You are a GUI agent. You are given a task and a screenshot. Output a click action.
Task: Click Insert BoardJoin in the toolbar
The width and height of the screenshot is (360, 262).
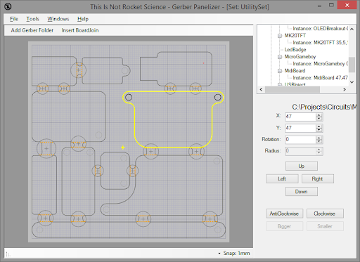80,30
